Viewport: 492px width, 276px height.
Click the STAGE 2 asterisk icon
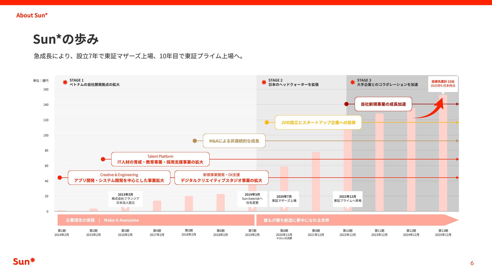point(264,82)
